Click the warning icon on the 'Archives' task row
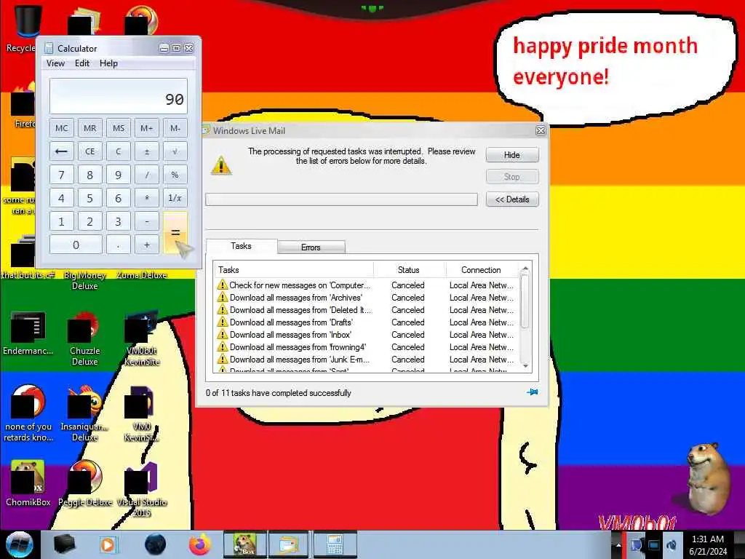 click(x=222, y=298)
